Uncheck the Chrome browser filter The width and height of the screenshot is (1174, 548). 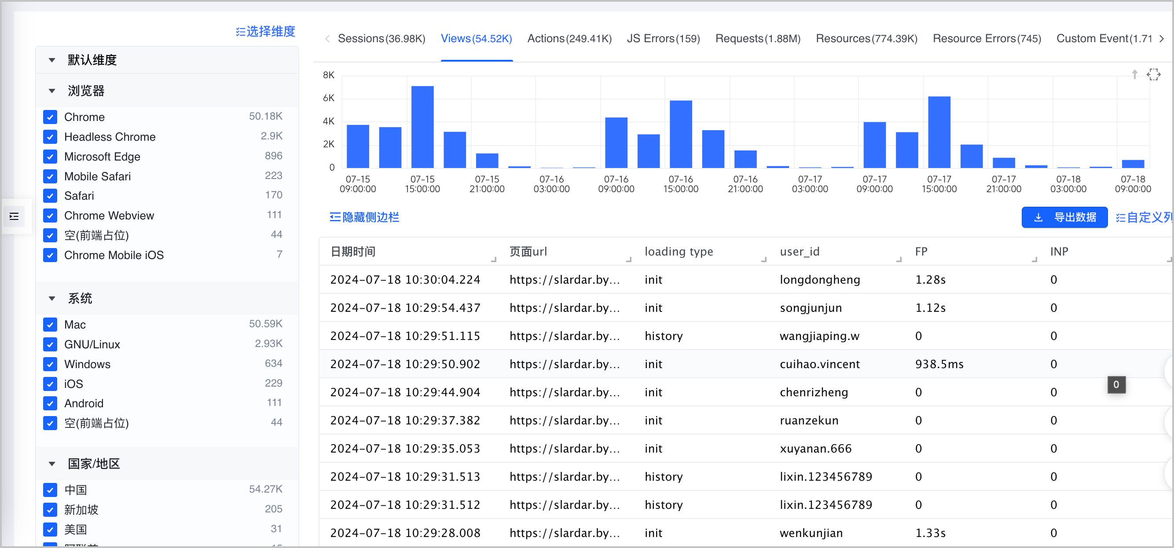coord(50,117)
